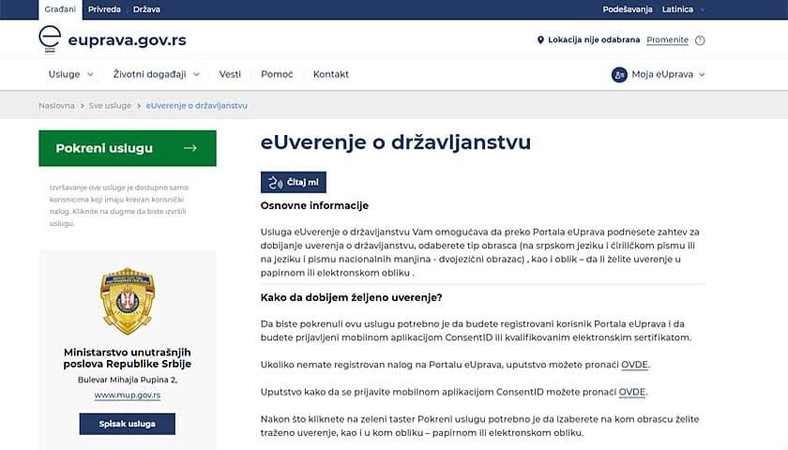Open the Vesti menu item

230,74
